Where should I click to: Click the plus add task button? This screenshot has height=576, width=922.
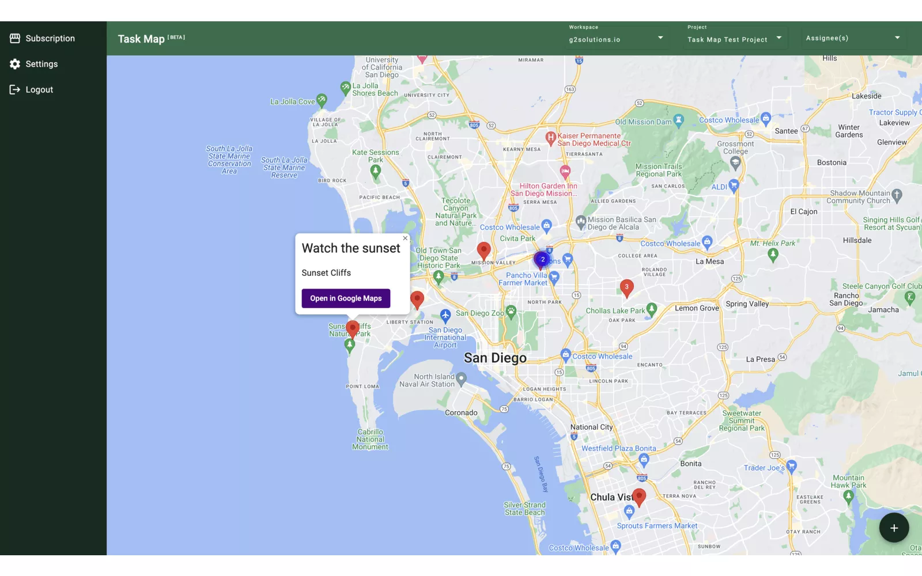[894, 528]
